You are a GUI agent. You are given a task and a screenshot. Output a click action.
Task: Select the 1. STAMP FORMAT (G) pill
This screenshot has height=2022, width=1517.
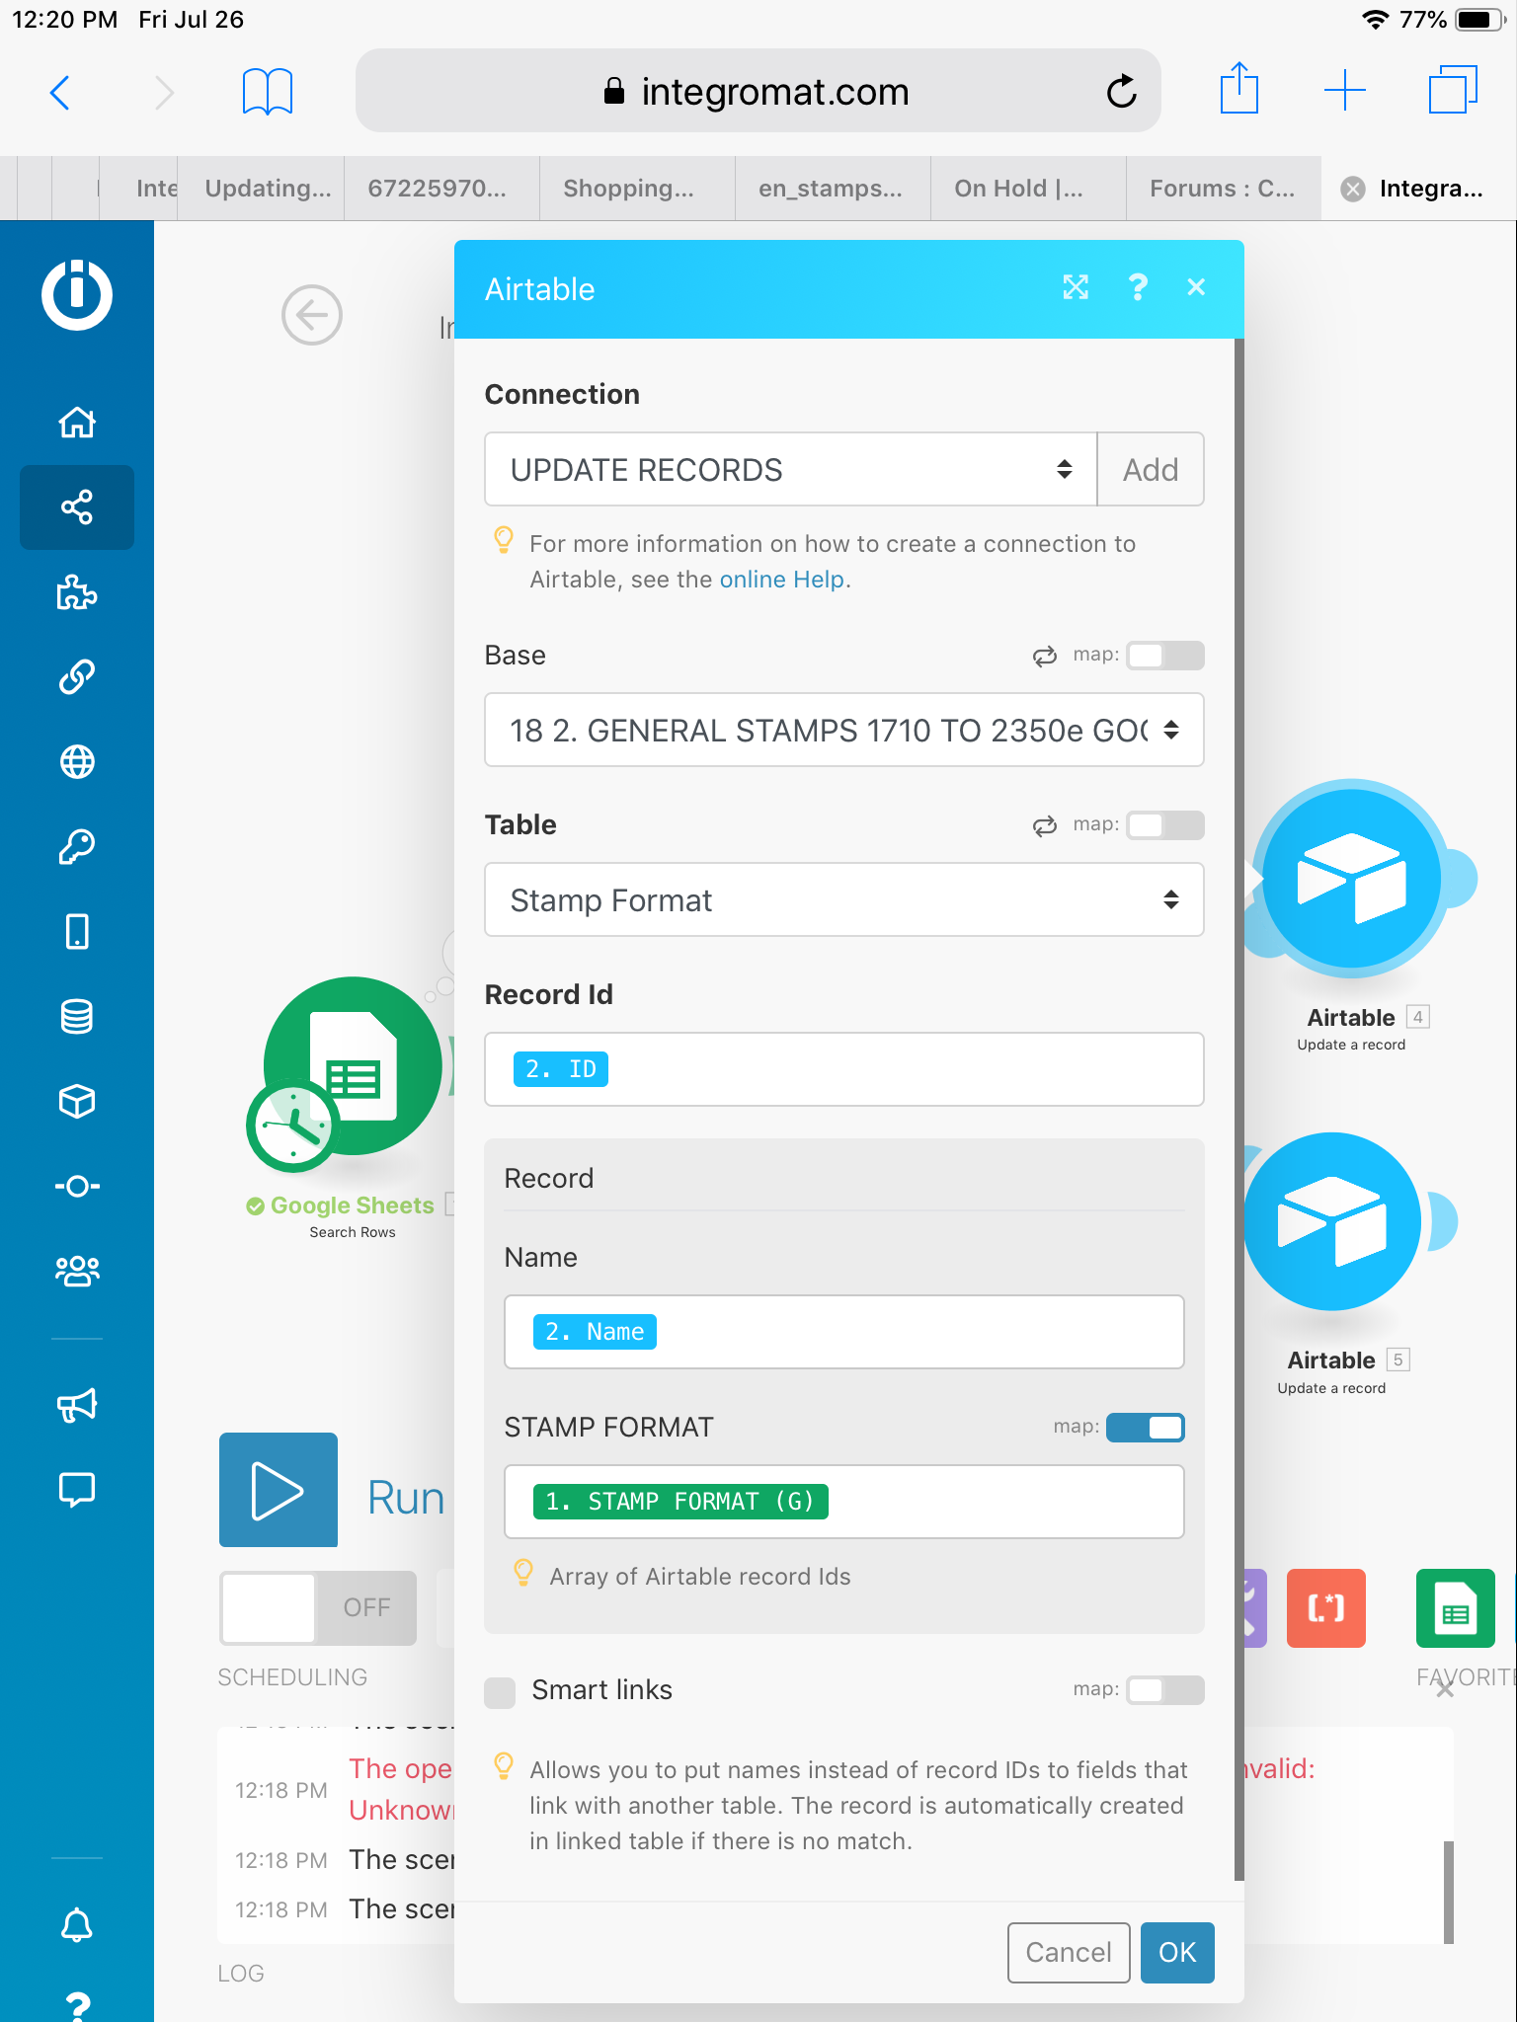click(x=680, y=1502)
